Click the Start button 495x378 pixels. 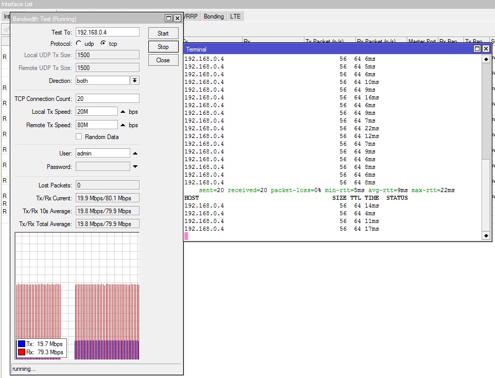coord(163,33)
